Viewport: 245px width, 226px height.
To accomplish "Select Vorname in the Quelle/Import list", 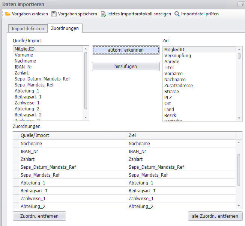I will [24, 55].
